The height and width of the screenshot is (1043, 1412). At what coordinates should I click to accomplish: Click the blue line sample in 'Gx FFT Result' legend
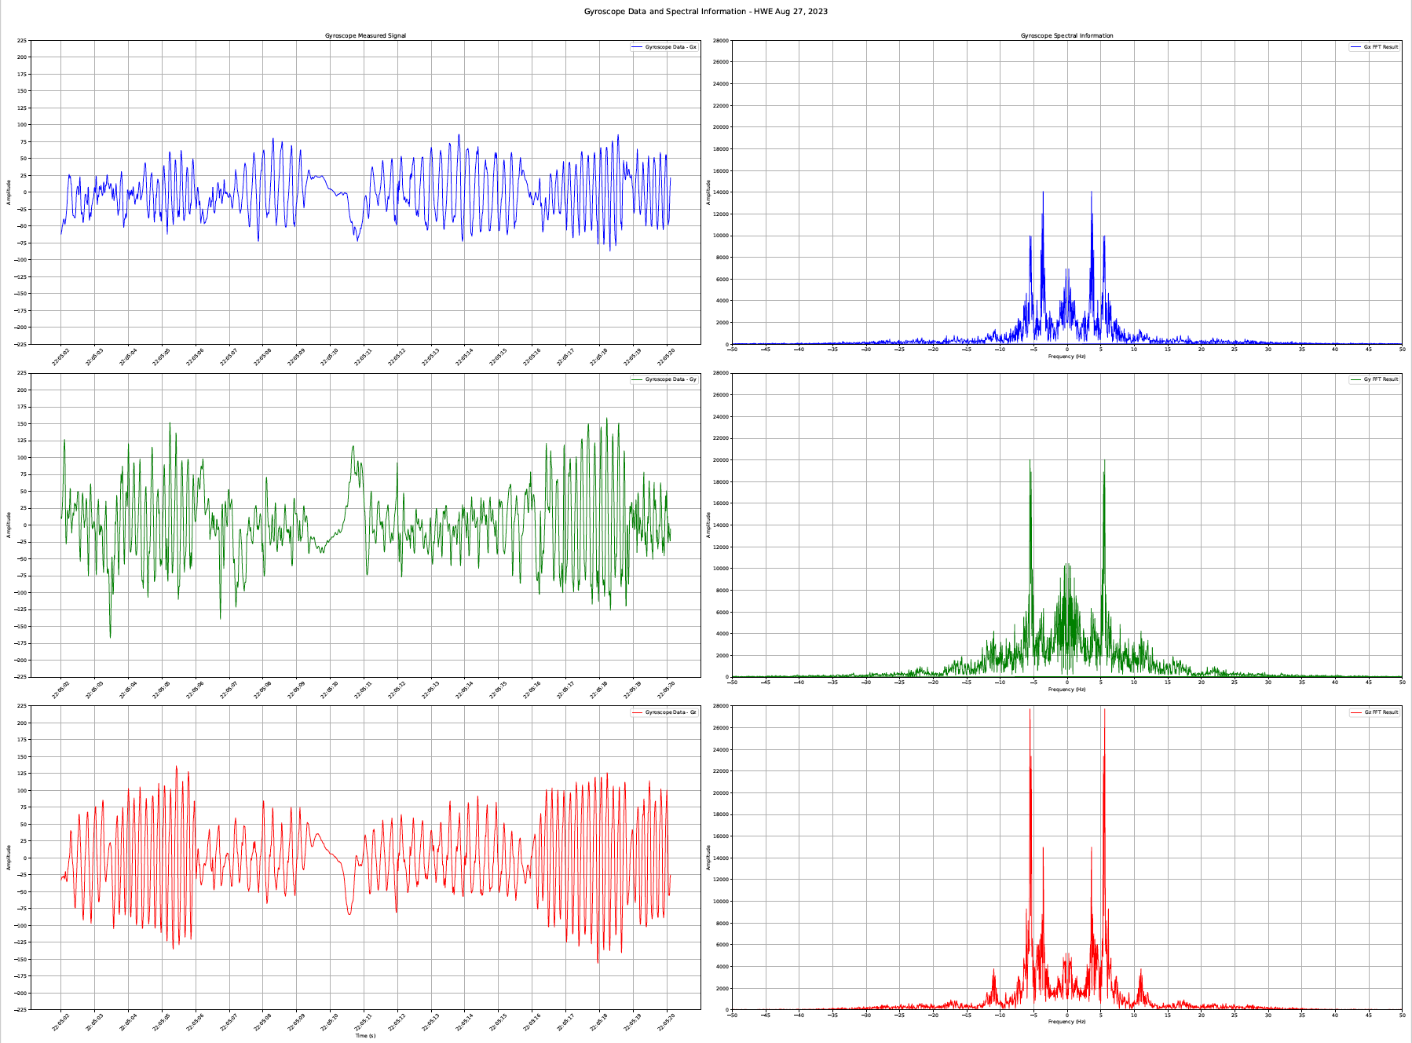(x=1355, y=47)
